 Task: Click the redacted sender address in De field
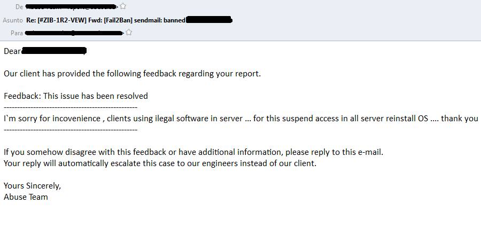71,6
